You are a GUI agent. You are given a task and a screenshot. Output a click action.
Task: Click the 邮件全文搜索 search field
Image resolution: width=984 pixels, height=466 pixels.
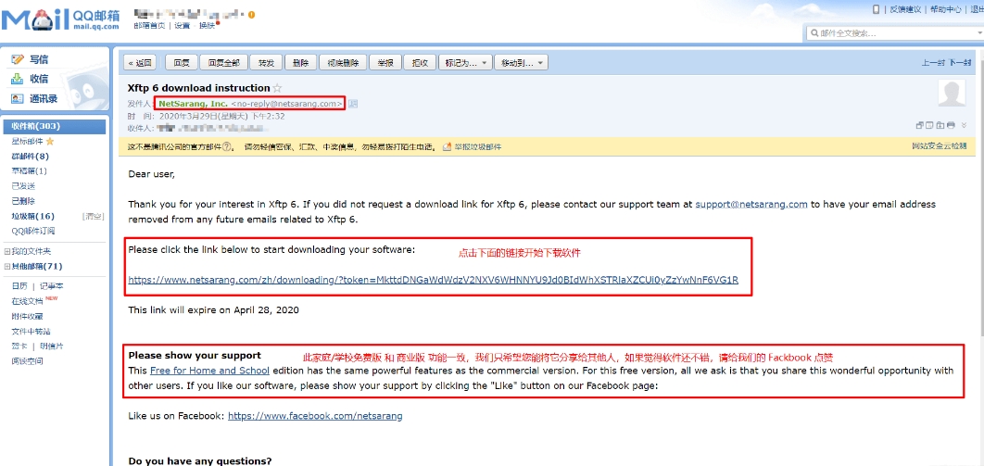click(x=894, y=33)
